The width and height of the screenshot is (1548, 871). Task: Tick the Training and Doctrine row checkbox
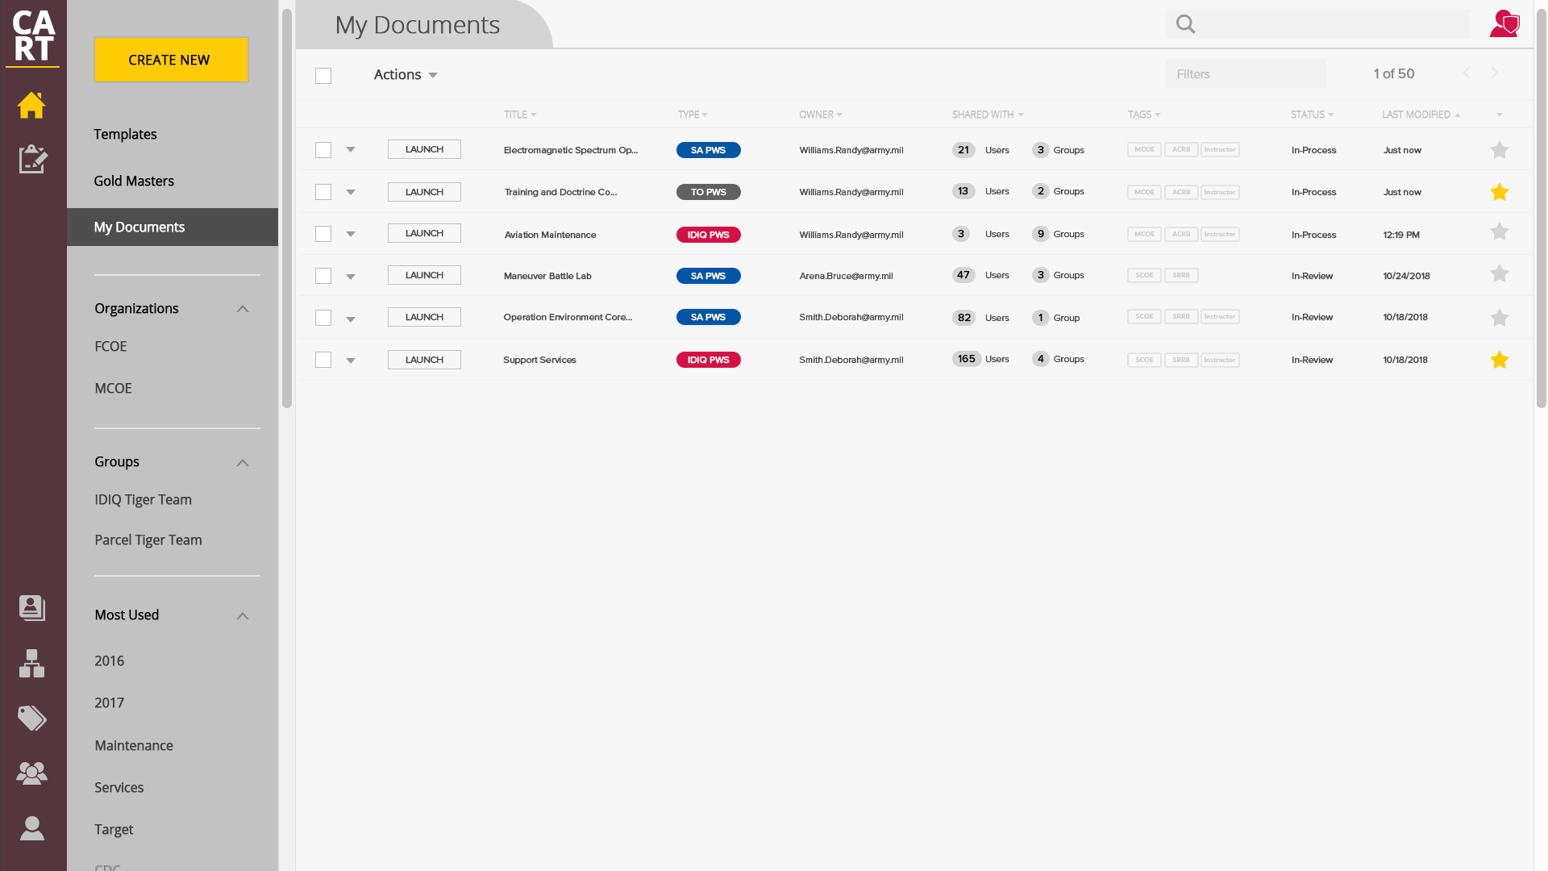coord(323,192)
